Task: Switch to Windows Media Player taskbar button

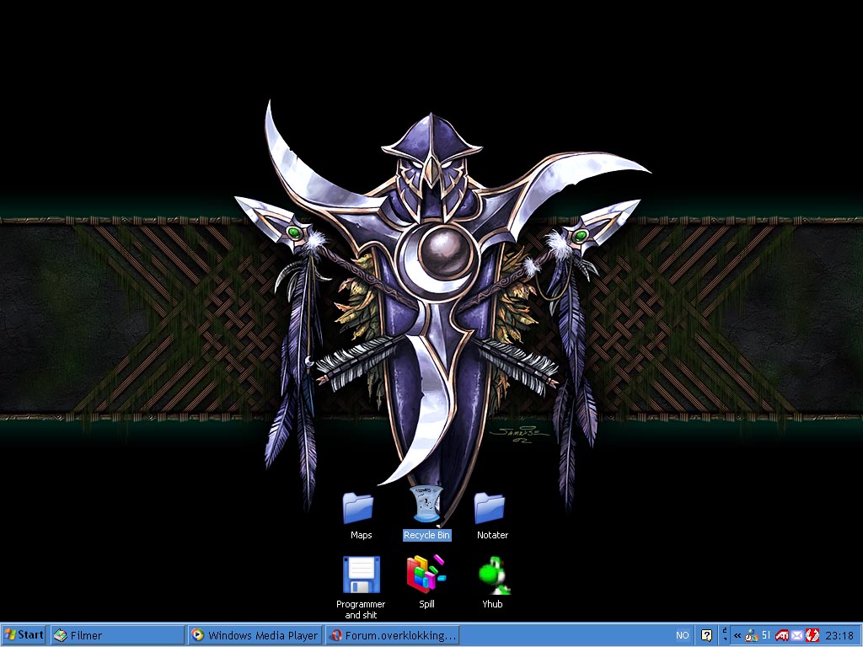Action: 255,635
